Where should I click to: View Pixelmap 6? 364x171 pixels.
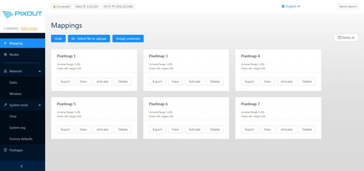point(175,129)
